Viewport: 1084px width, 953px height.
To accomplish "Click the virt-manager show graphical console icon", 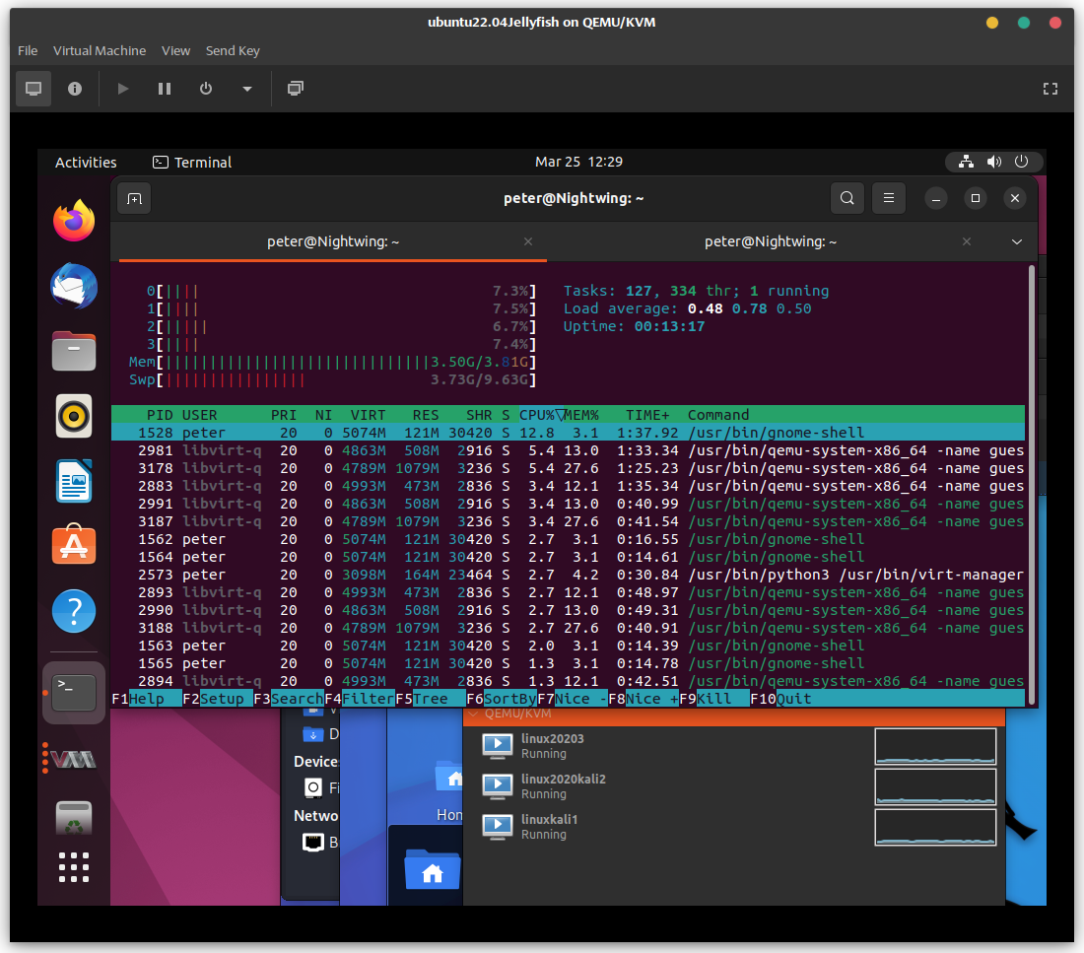I will point(34,89).
